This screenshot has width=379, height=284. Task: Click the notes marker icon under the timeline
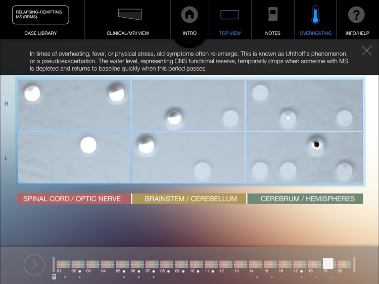pos(54,277)
